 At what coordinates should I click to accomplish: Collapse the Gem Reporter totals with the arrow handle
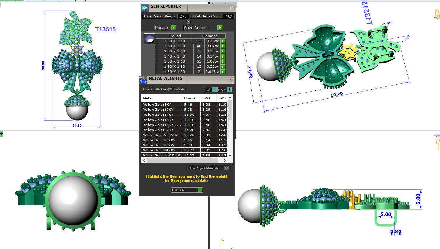click(188, 22)
